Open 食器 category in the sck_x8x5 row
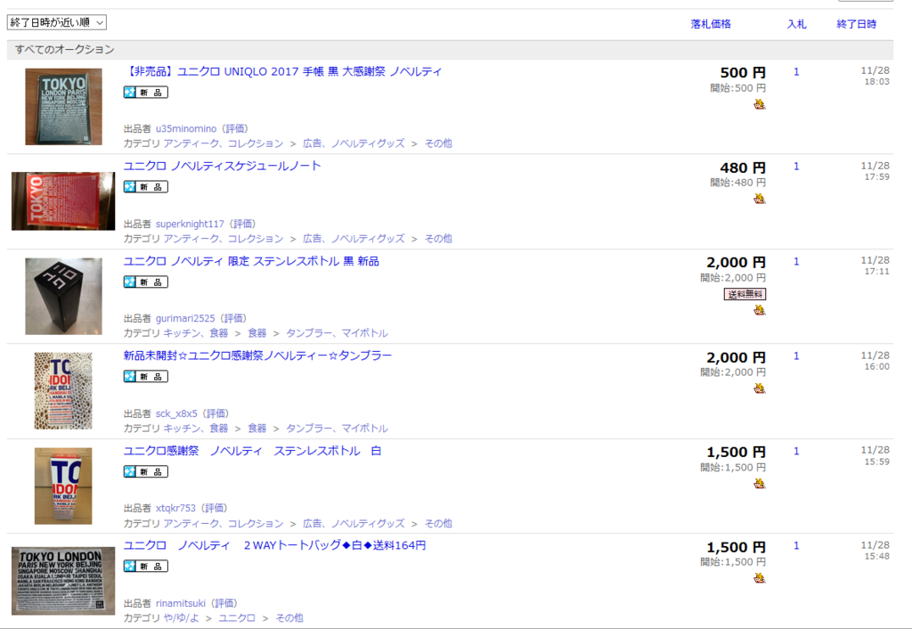This screenshot has width=912, height=629. click(257, 429)
